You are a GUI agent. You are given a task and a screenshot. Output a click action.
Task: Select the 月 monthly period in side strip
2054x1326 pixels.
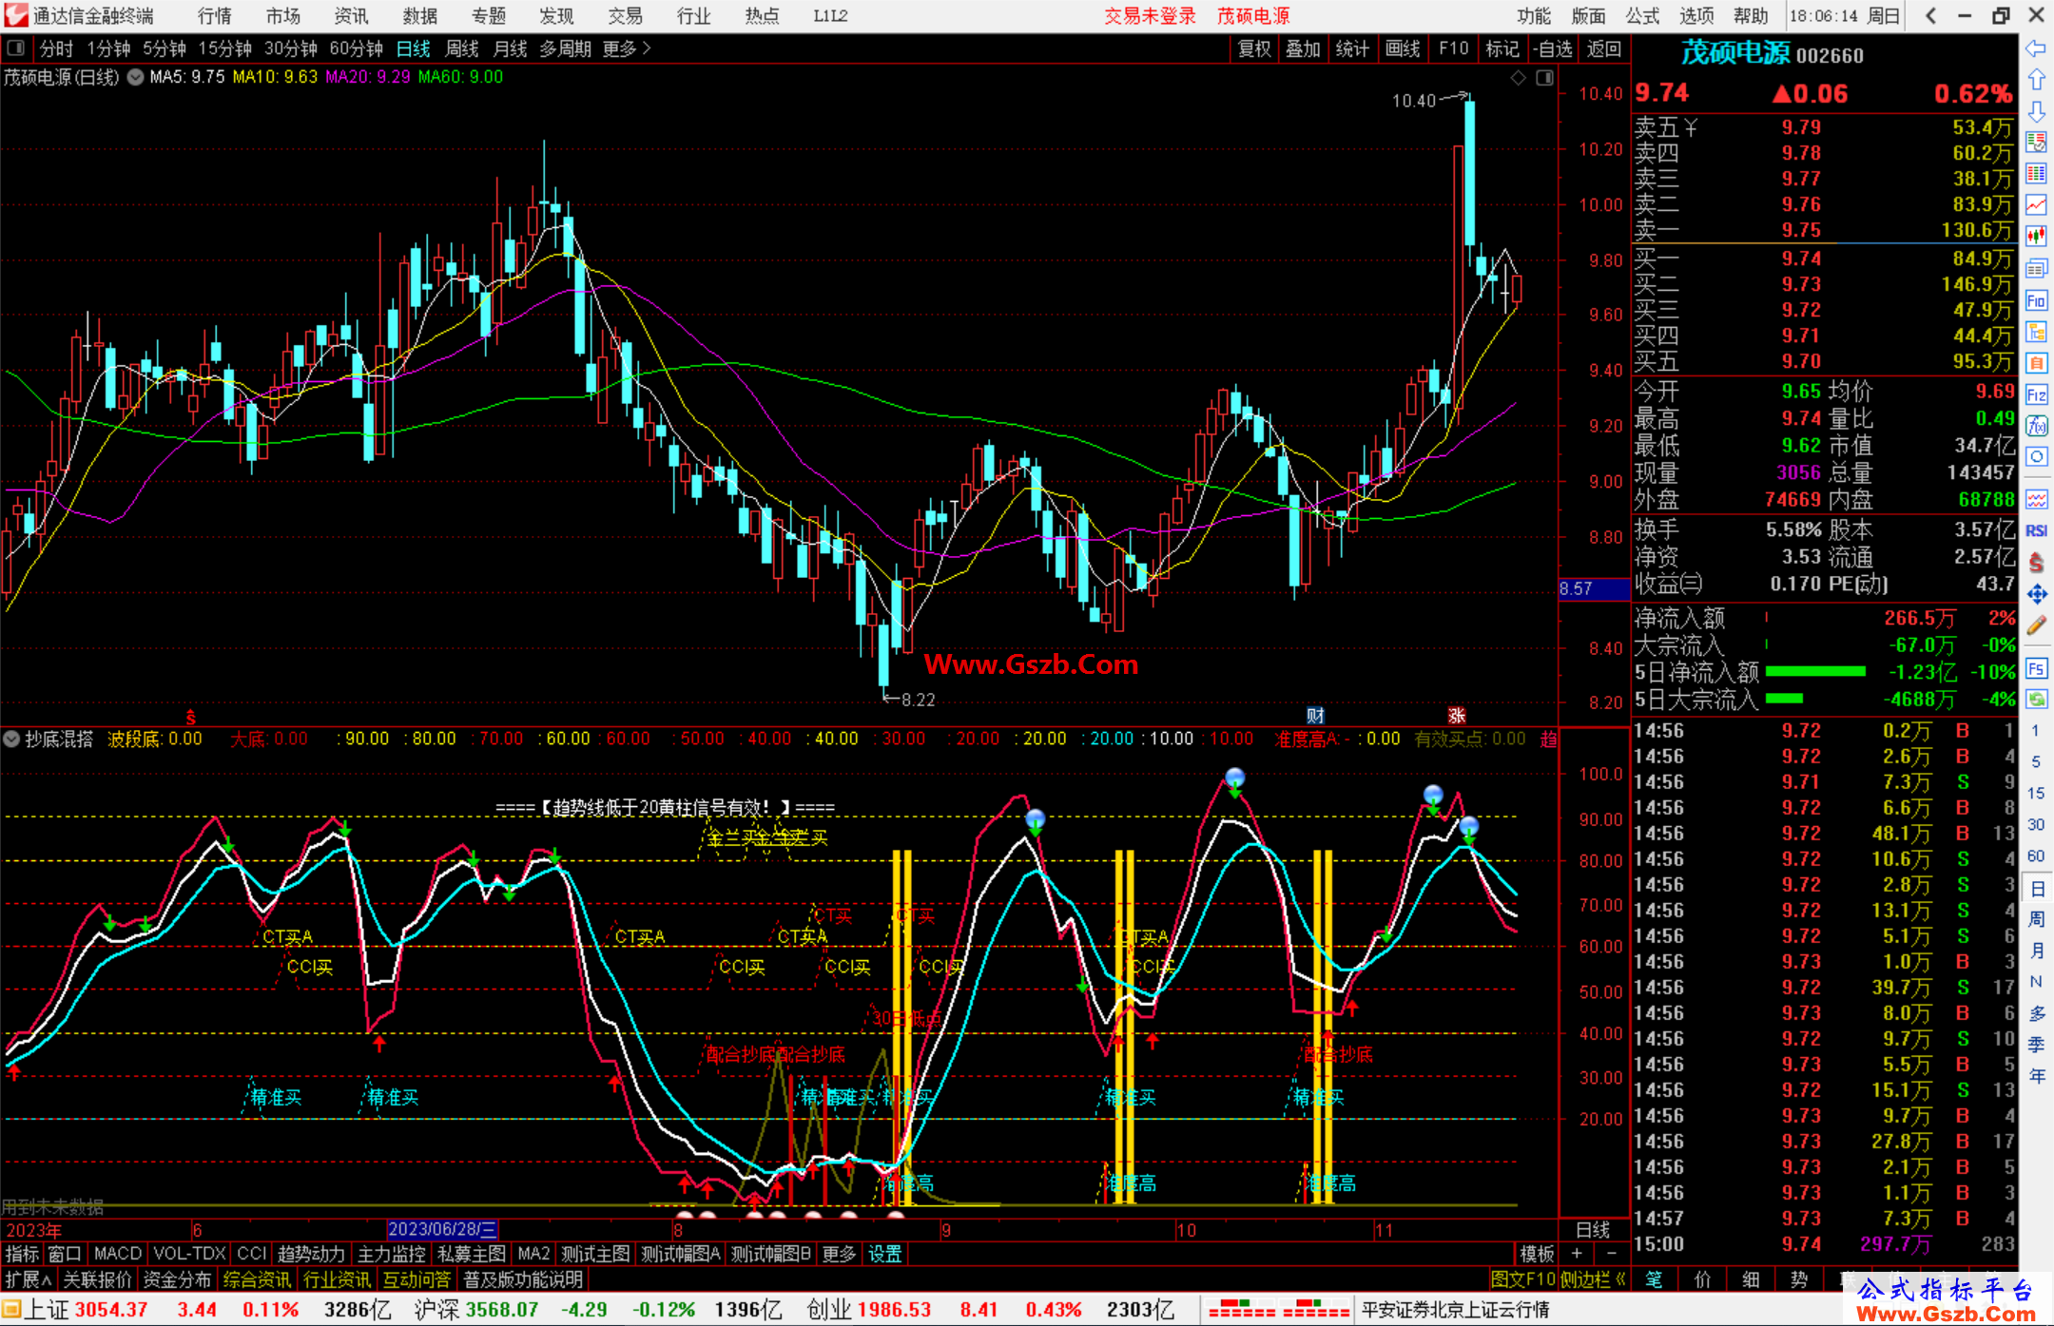click(x=2037, y=951)
